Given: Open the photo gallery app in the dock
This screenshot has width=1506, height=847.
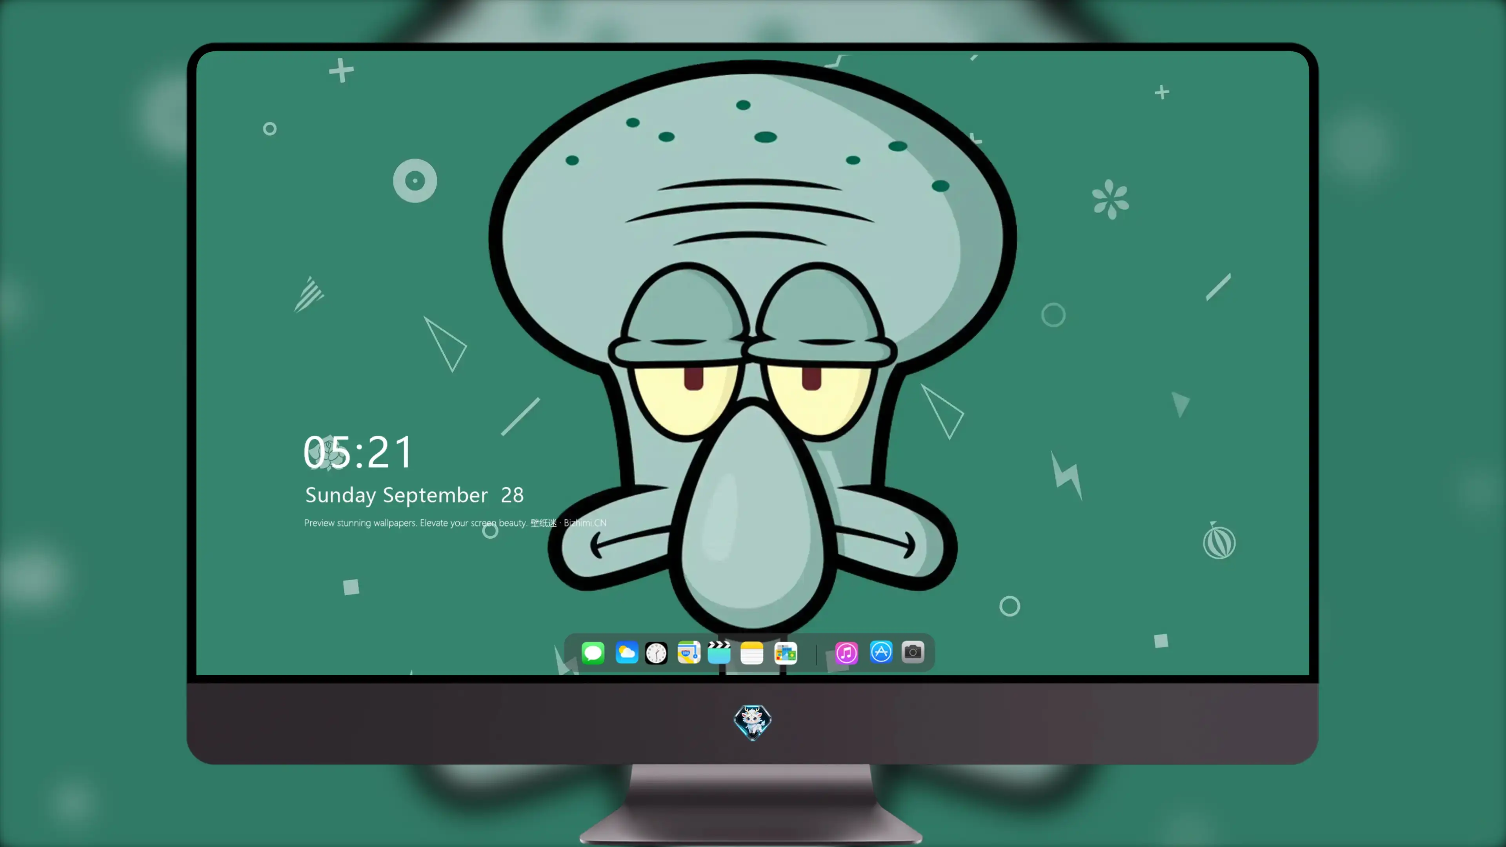Looking at the screenshot, I should tap(786, 653).
